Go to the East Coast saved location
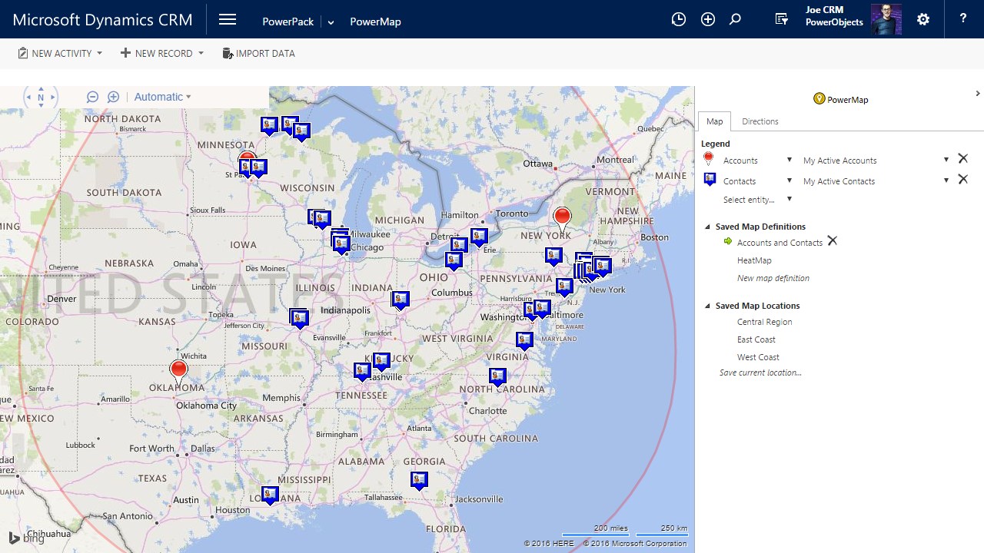This screenshot has width=984, height=553. pyautogui.click(x=756, y=339)
